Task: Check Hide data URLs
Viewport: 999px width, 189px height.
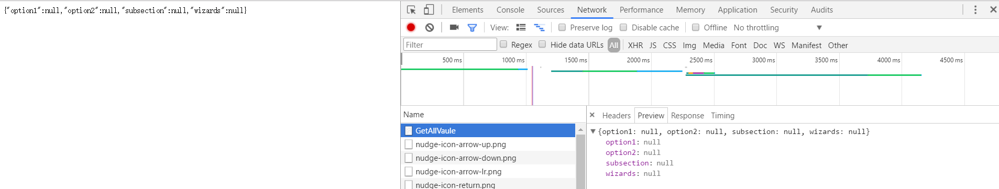Action: click(542, 45)
